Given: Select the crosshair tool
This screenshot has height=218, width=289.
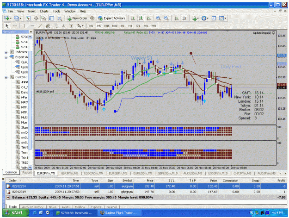Looking at the screenshot, I should point(15,25).
